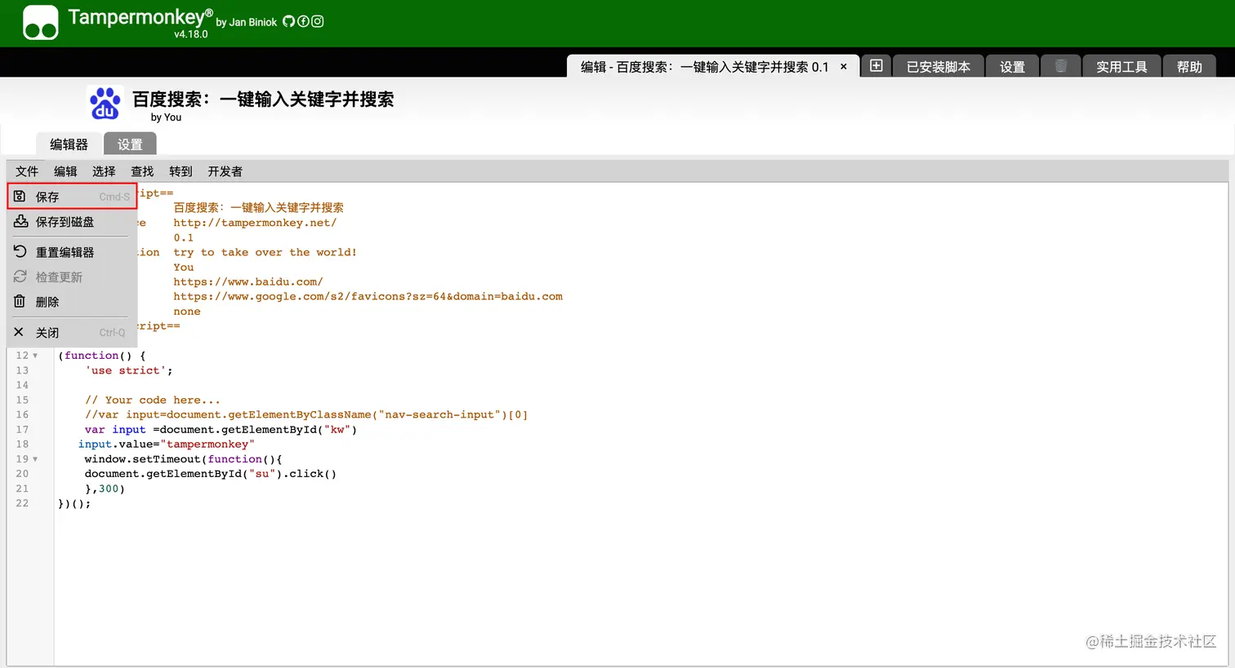Click the new script plus icon tab
The width and height of the screenshot is (1235, 668).
point(876,66)
